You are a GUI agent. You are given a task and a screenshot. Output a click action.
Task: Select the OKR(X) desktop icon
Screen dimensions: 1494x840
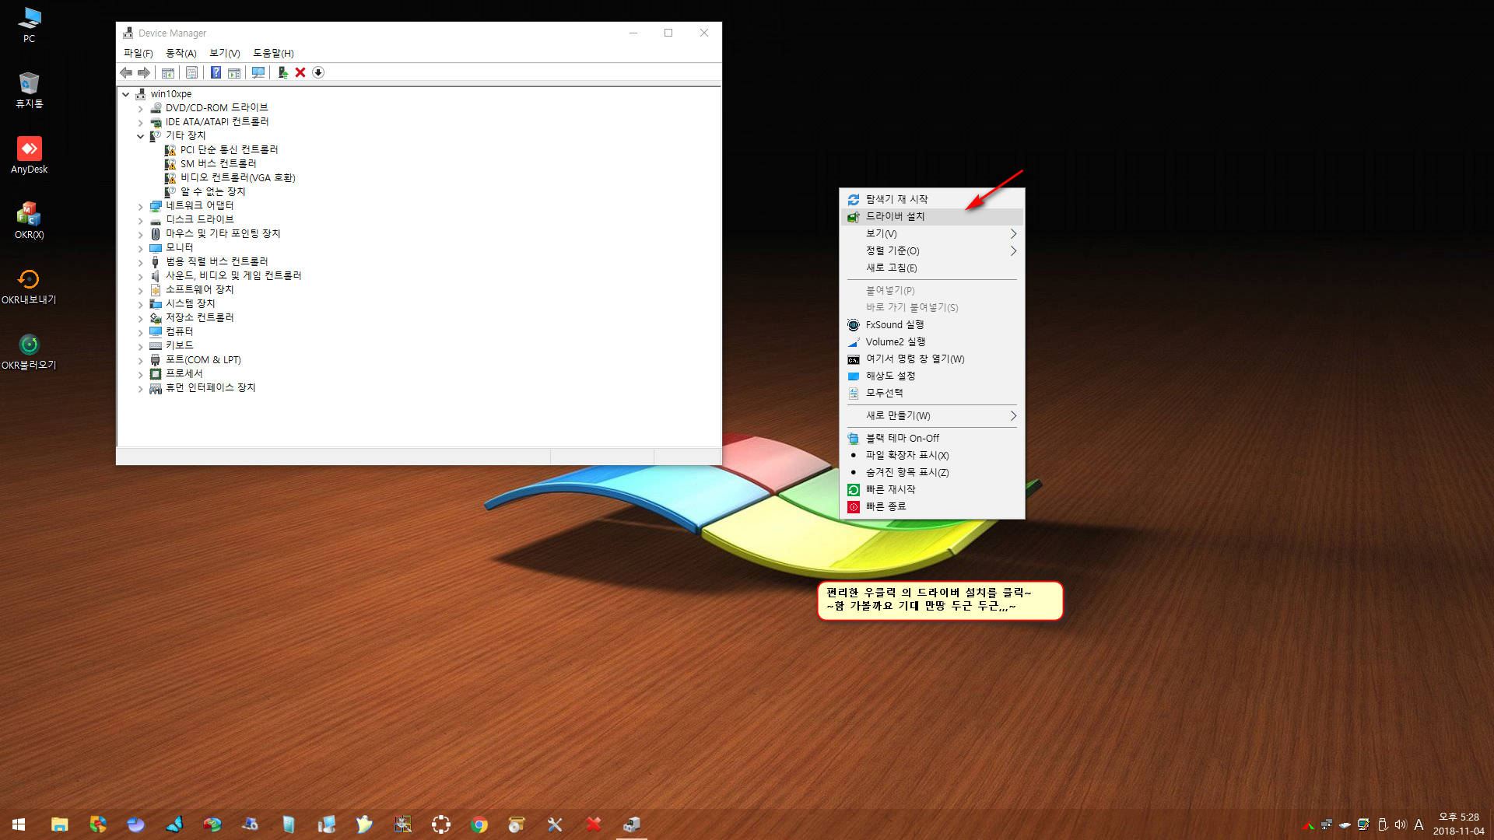29,221
